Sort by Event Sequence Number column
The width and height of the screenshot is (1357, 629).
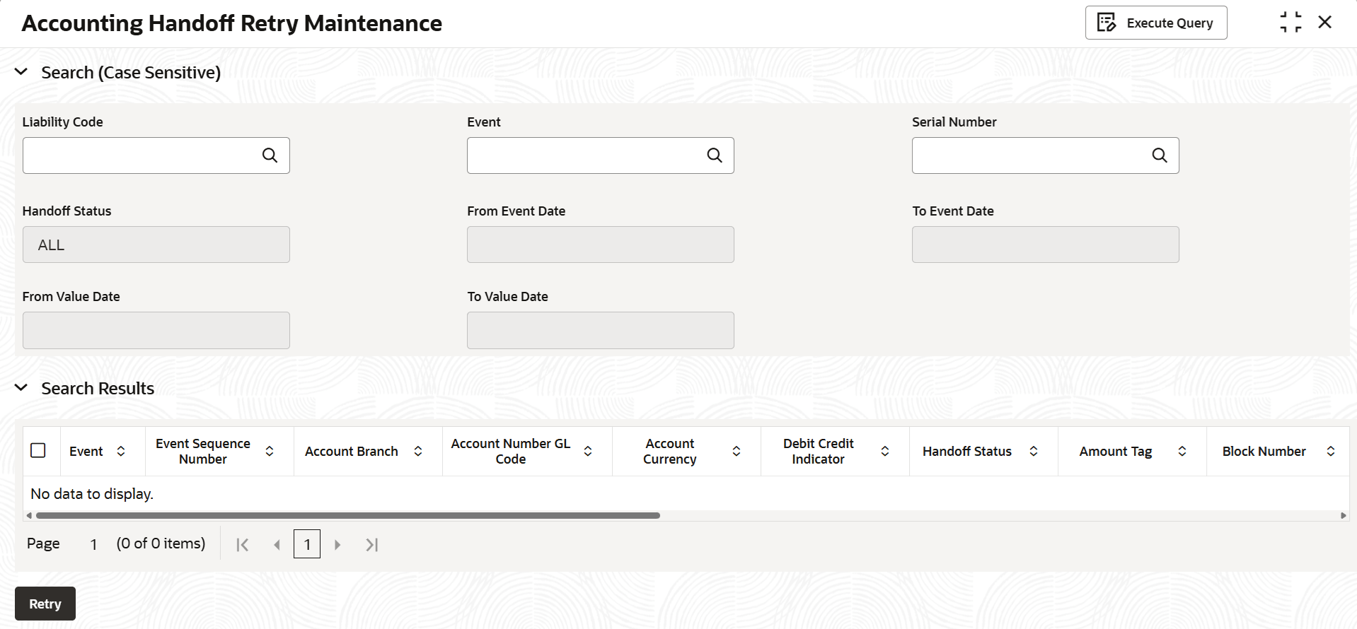(270, 451)
